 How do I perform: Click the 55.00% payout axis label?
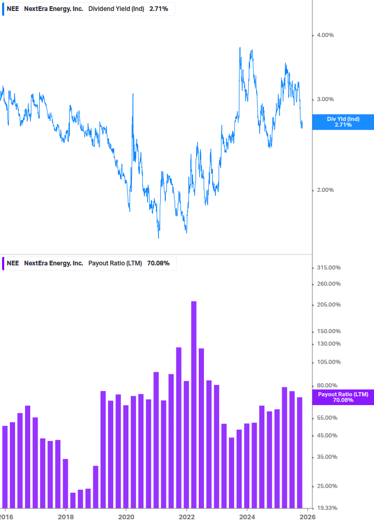coord(327,418)
